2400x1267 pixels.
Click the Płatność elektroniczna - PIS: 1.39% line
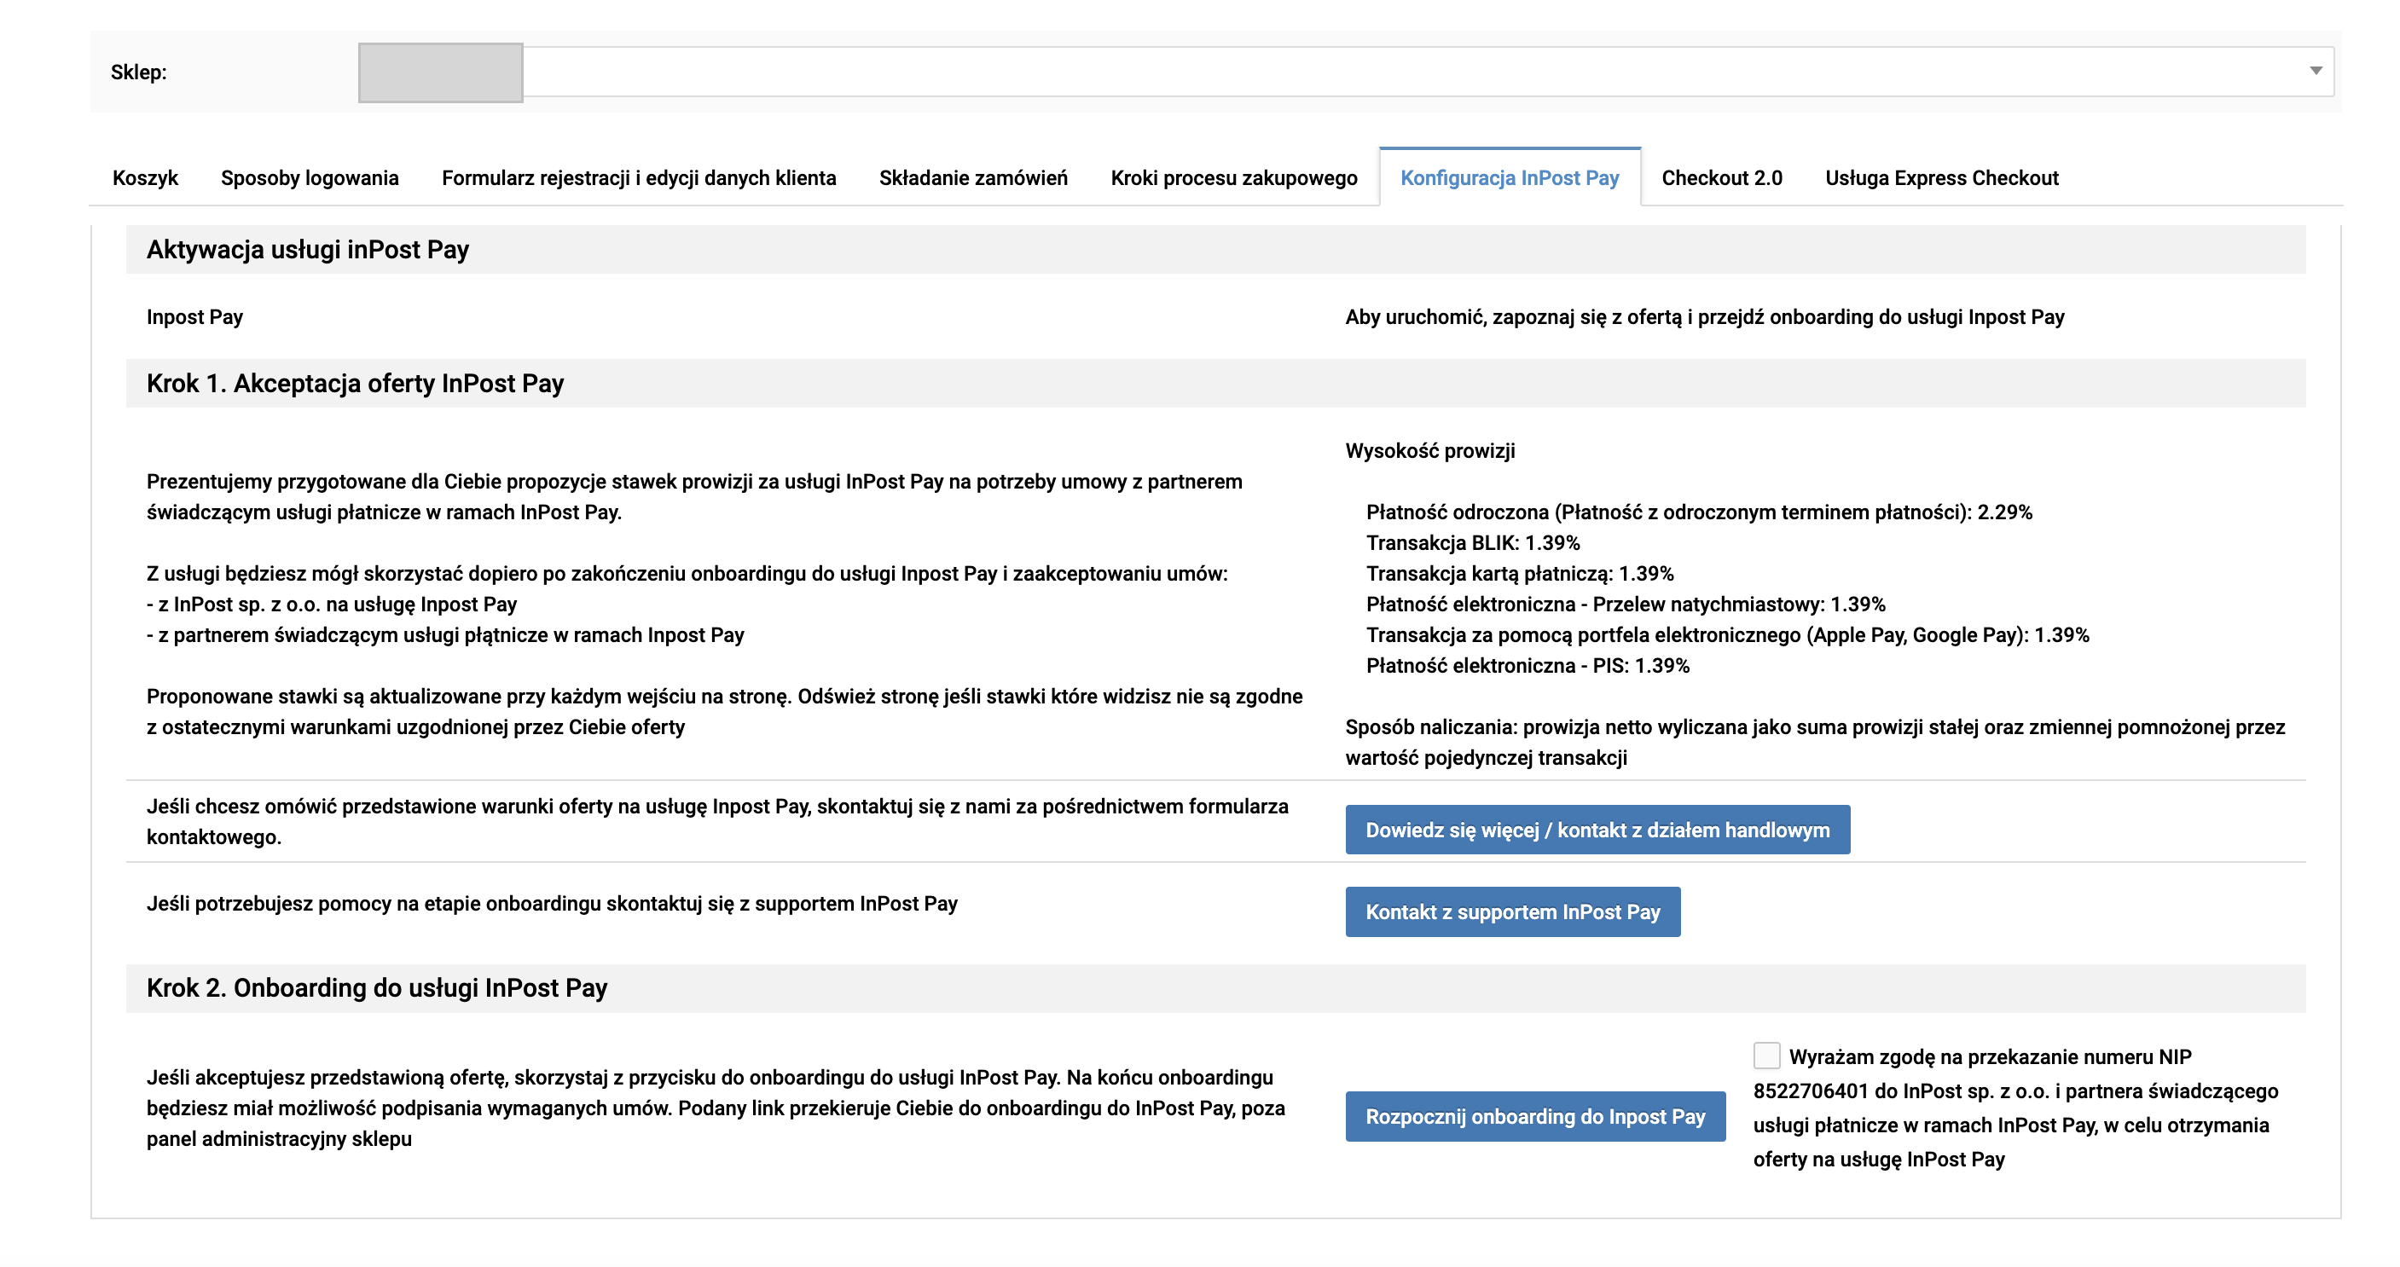1527,666
